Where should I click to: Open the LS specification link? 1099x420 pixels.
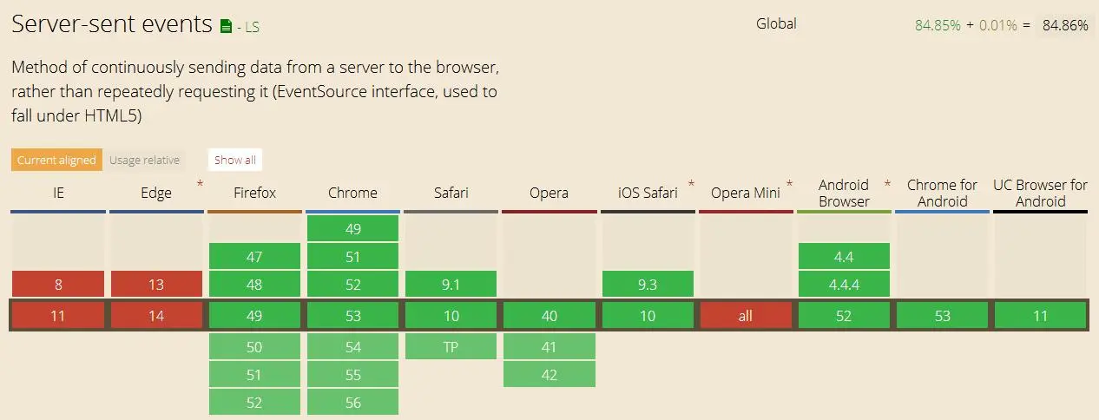tap(247, 27)
